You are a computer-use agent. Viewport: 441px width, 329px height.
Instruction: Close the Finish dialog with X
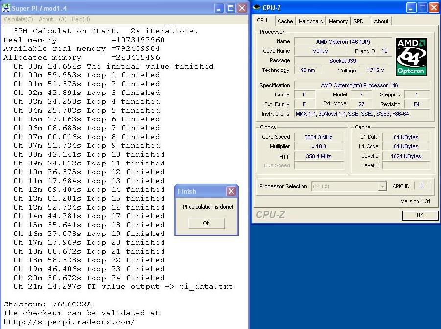click(231, 191)
